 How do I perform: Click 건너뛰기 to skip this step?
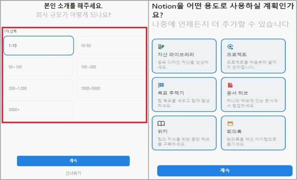(73, 173)
